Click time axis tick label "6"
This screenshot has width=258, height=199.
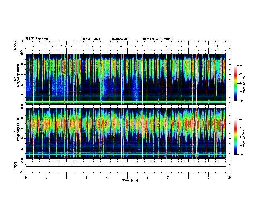148,178
